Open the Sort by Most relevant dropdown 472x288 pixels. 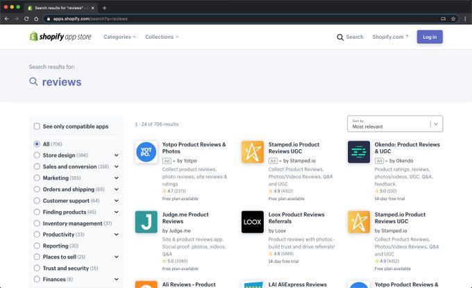click(395, 124)
